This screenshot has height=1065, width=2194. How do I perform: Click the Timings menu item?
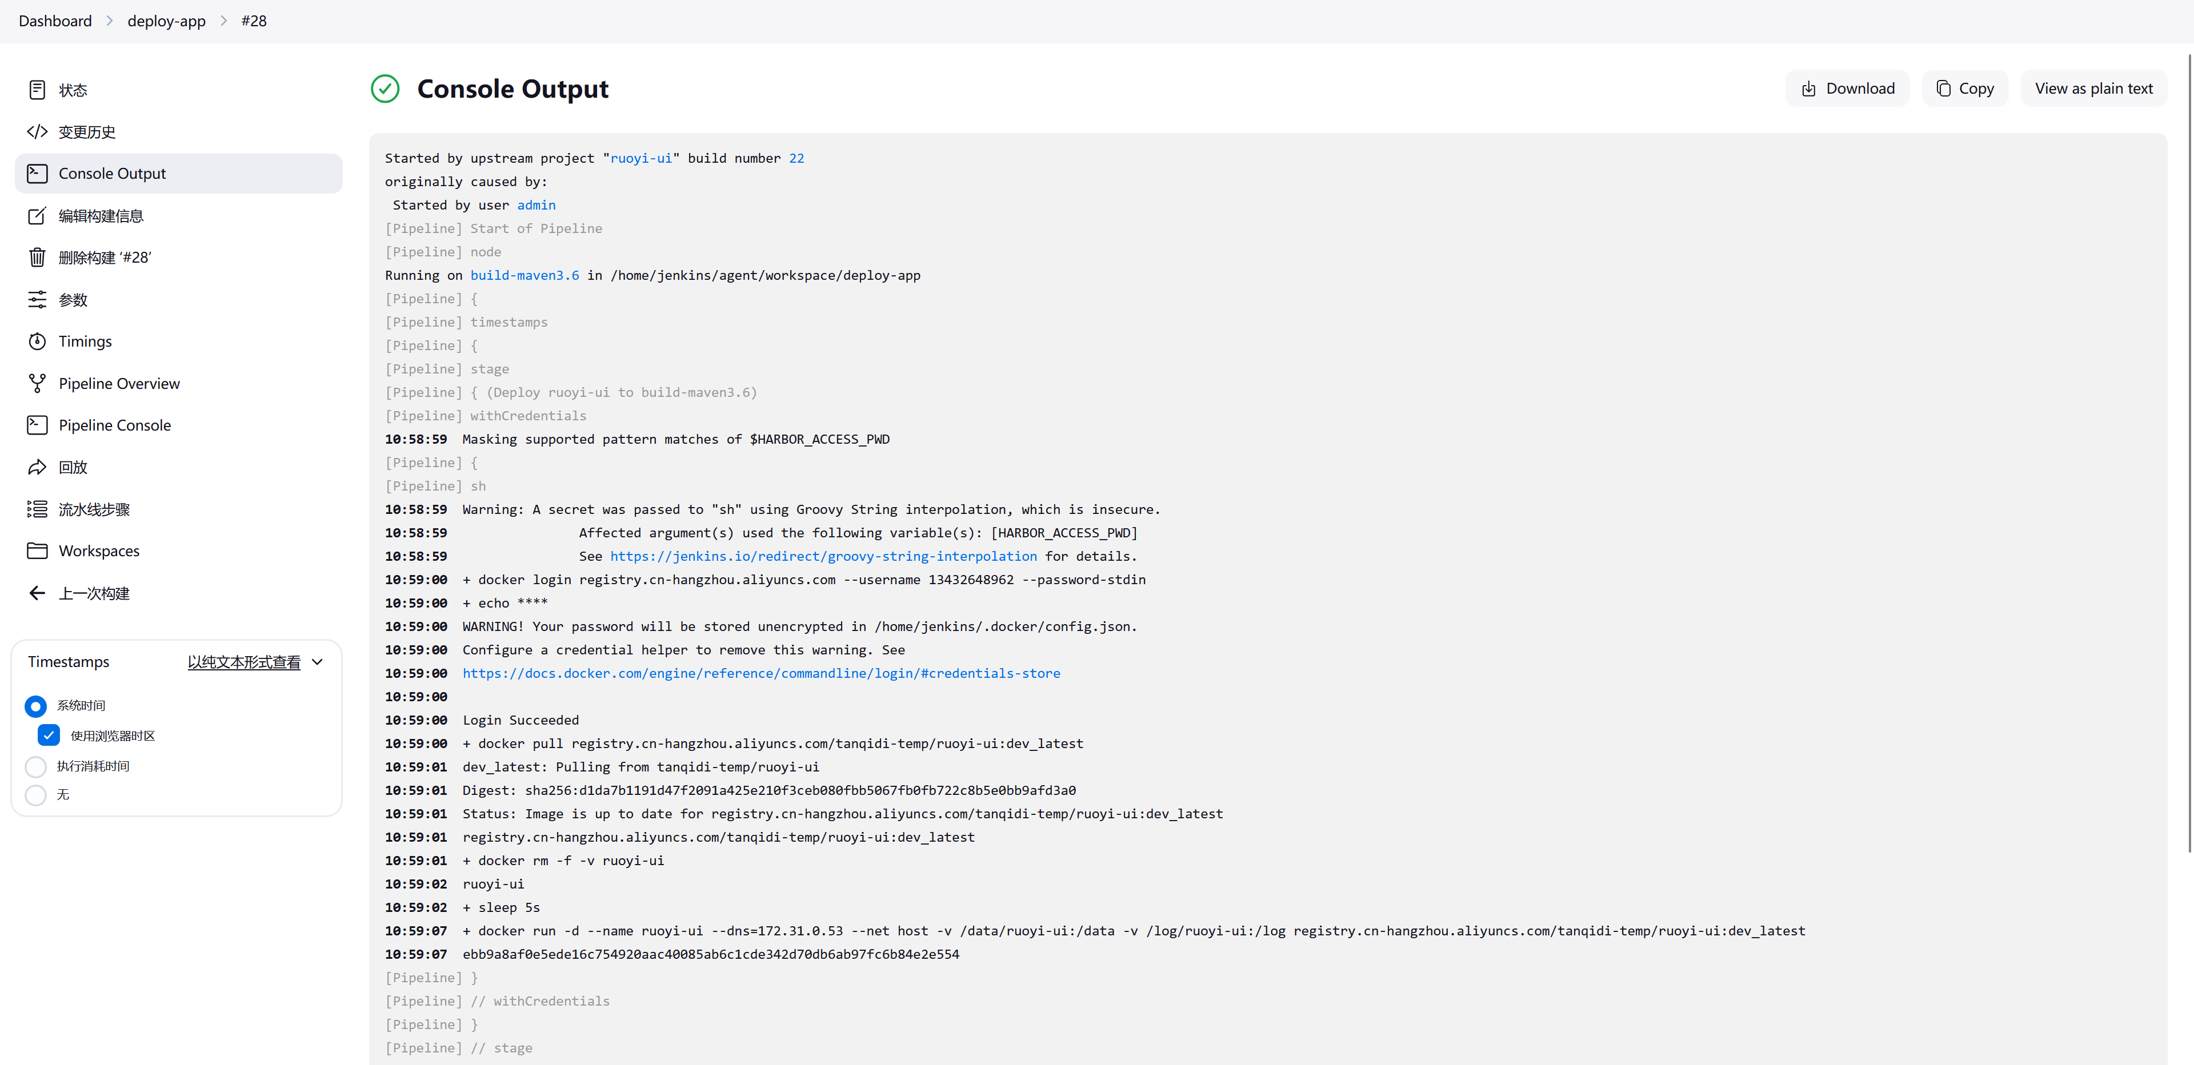(85, 340)
